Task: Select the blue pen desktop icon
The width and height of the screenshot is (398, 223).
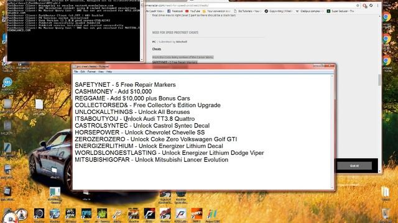Action: 7,147
